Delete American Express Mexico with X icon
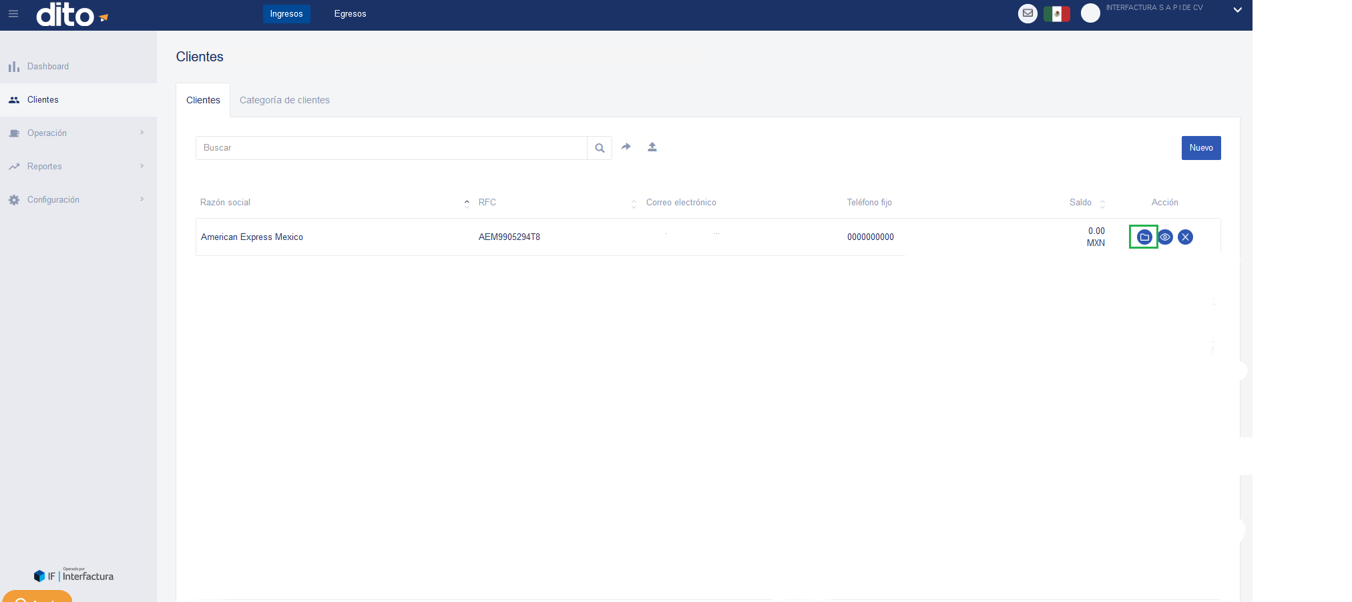This screenshot has width=1352, height=602. point(1185,237)
